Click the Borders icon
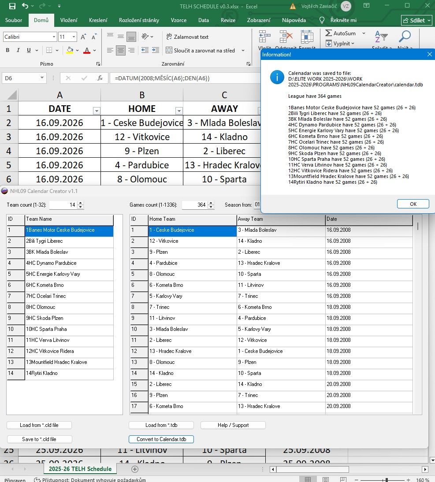Image resolution: width=435 pixels, height=482 pixels. [49, 50]
